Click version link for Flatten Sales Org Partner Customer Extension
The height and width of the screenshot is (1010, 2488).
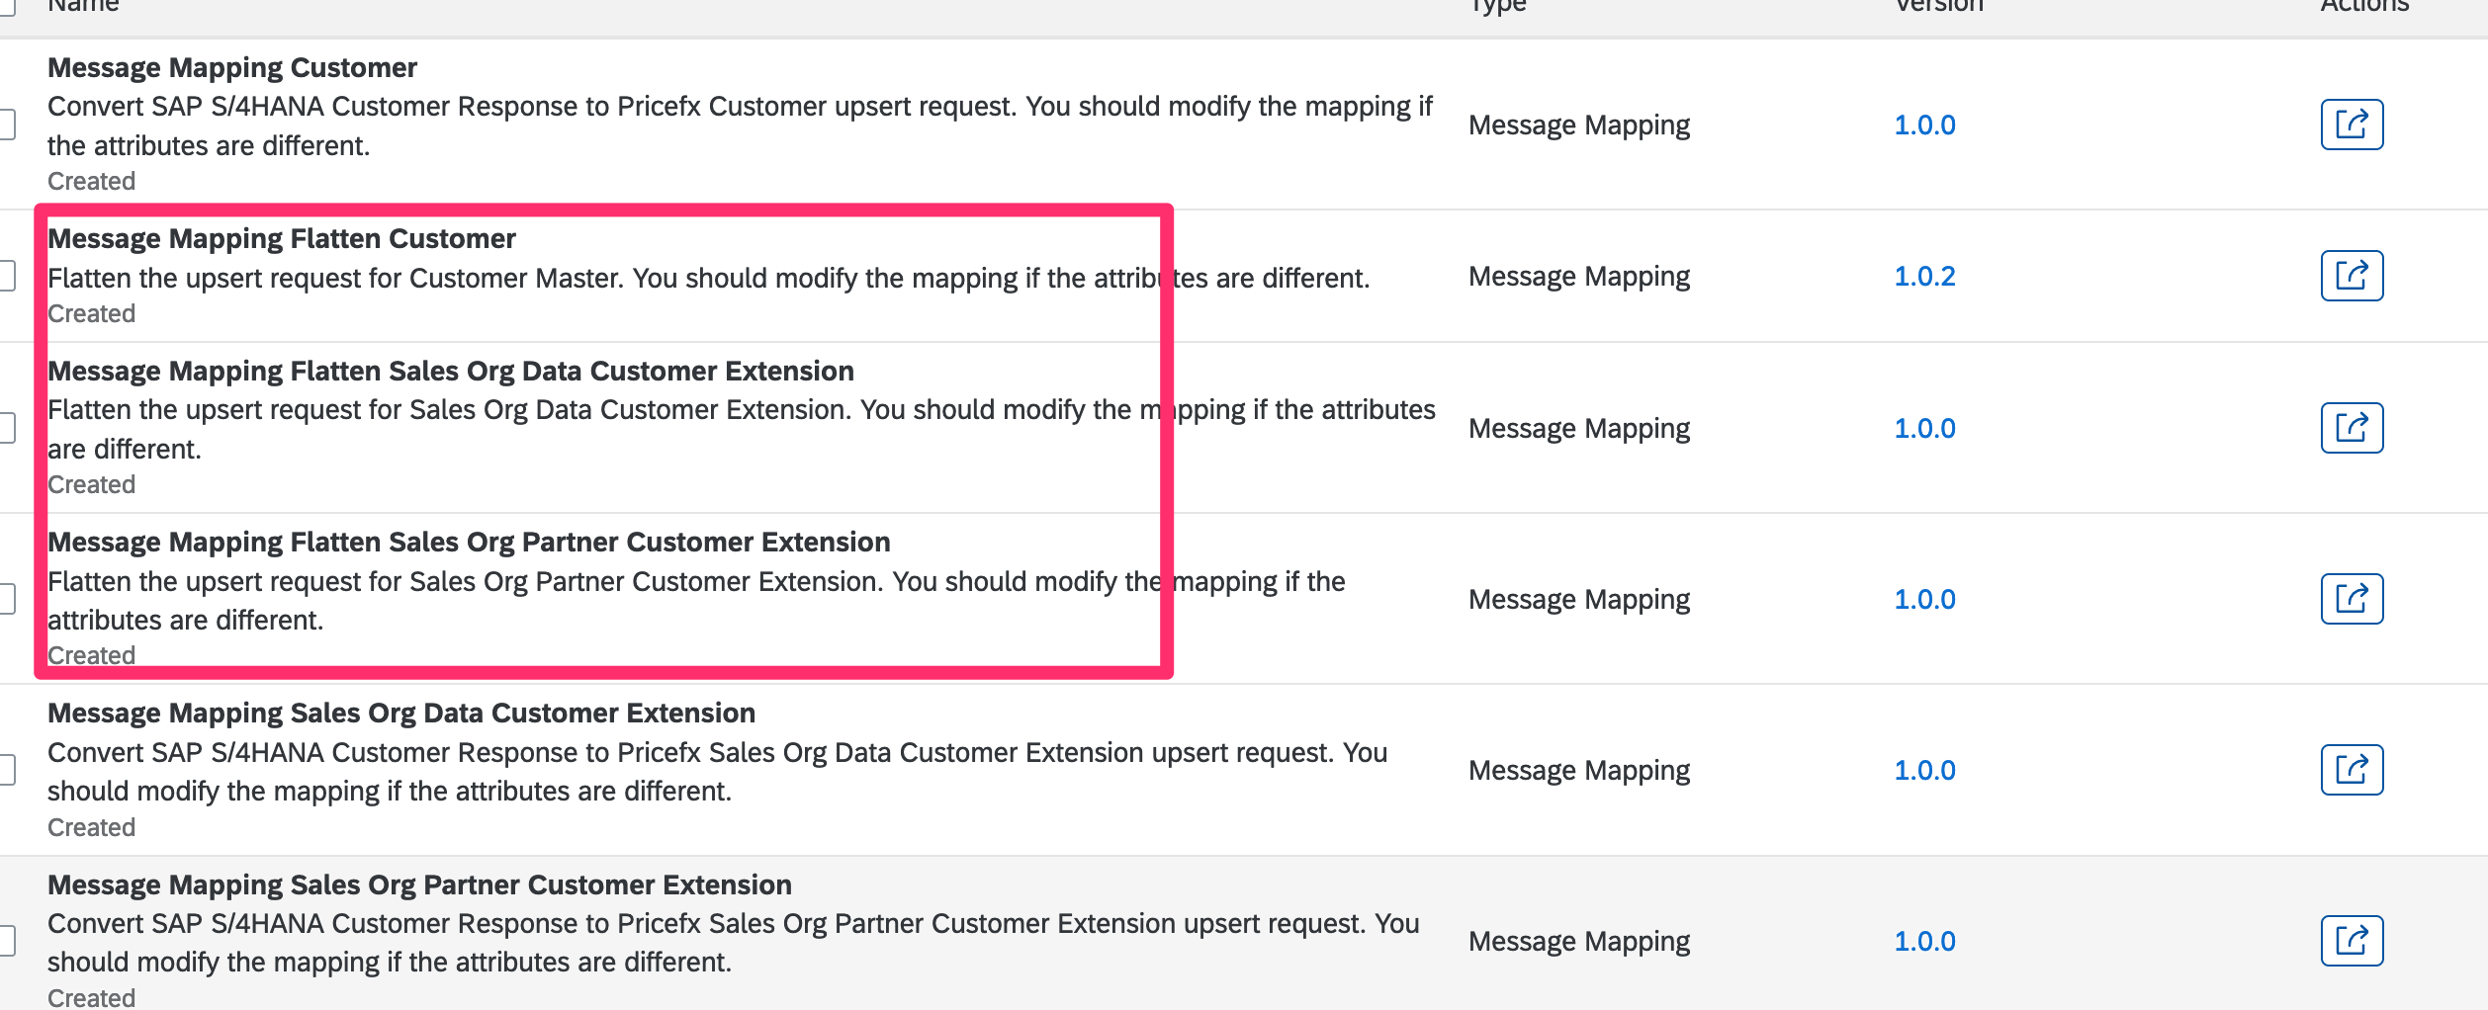point(1923,600)
